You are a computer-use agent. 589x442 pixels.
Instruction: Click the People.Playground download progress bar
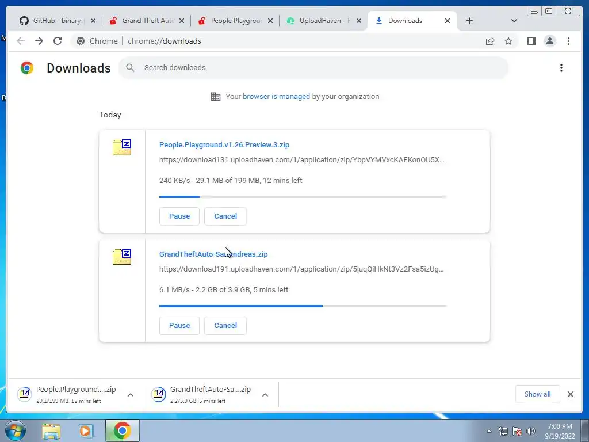(x=303, y=197)
